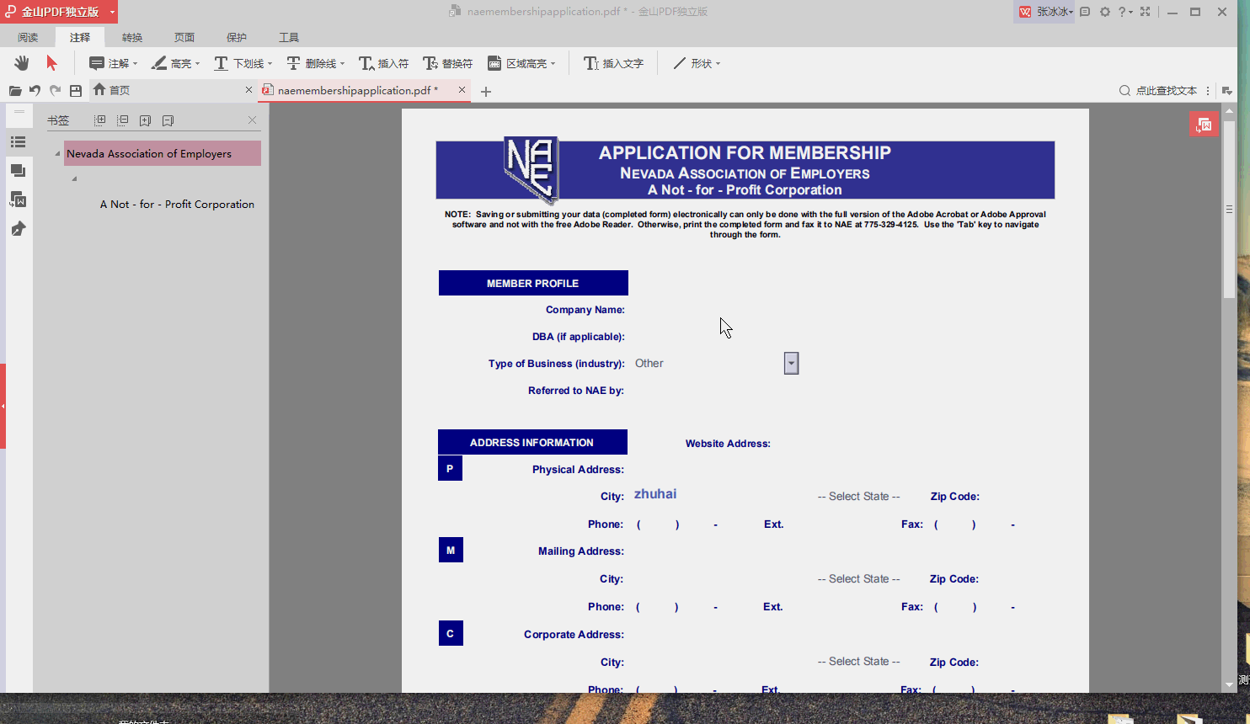The height and width of the screenshot is (724, 1250).
Task: Open the 张冰冰 user account menu
Action: coord(1045,12)
